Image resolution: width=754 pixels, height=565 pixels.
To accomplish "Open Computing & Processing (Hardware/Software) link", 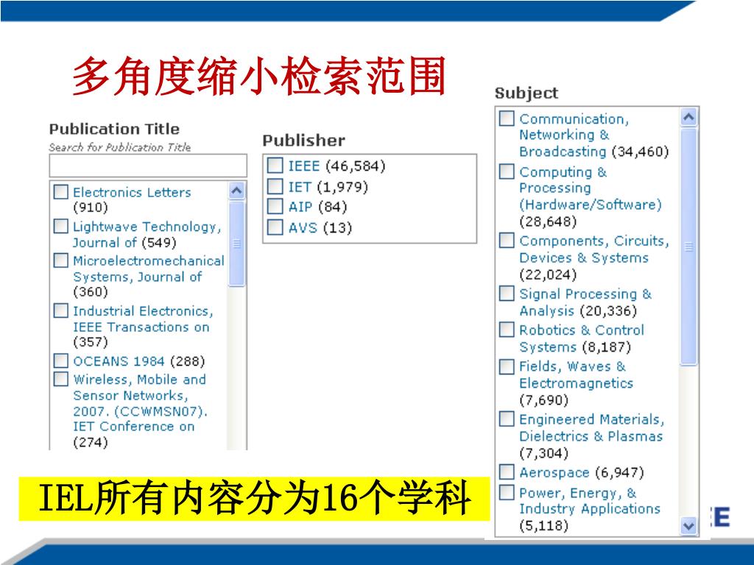I will 591,188.
